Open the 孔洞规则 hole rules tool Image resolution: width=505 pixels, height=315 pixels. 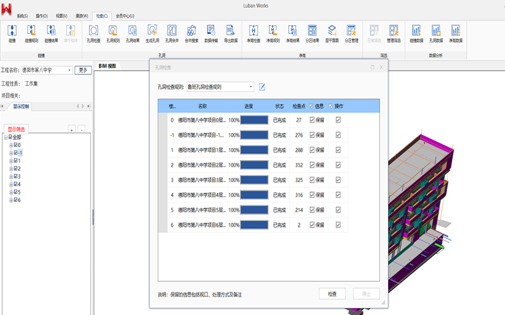click(x=113, y=34)
